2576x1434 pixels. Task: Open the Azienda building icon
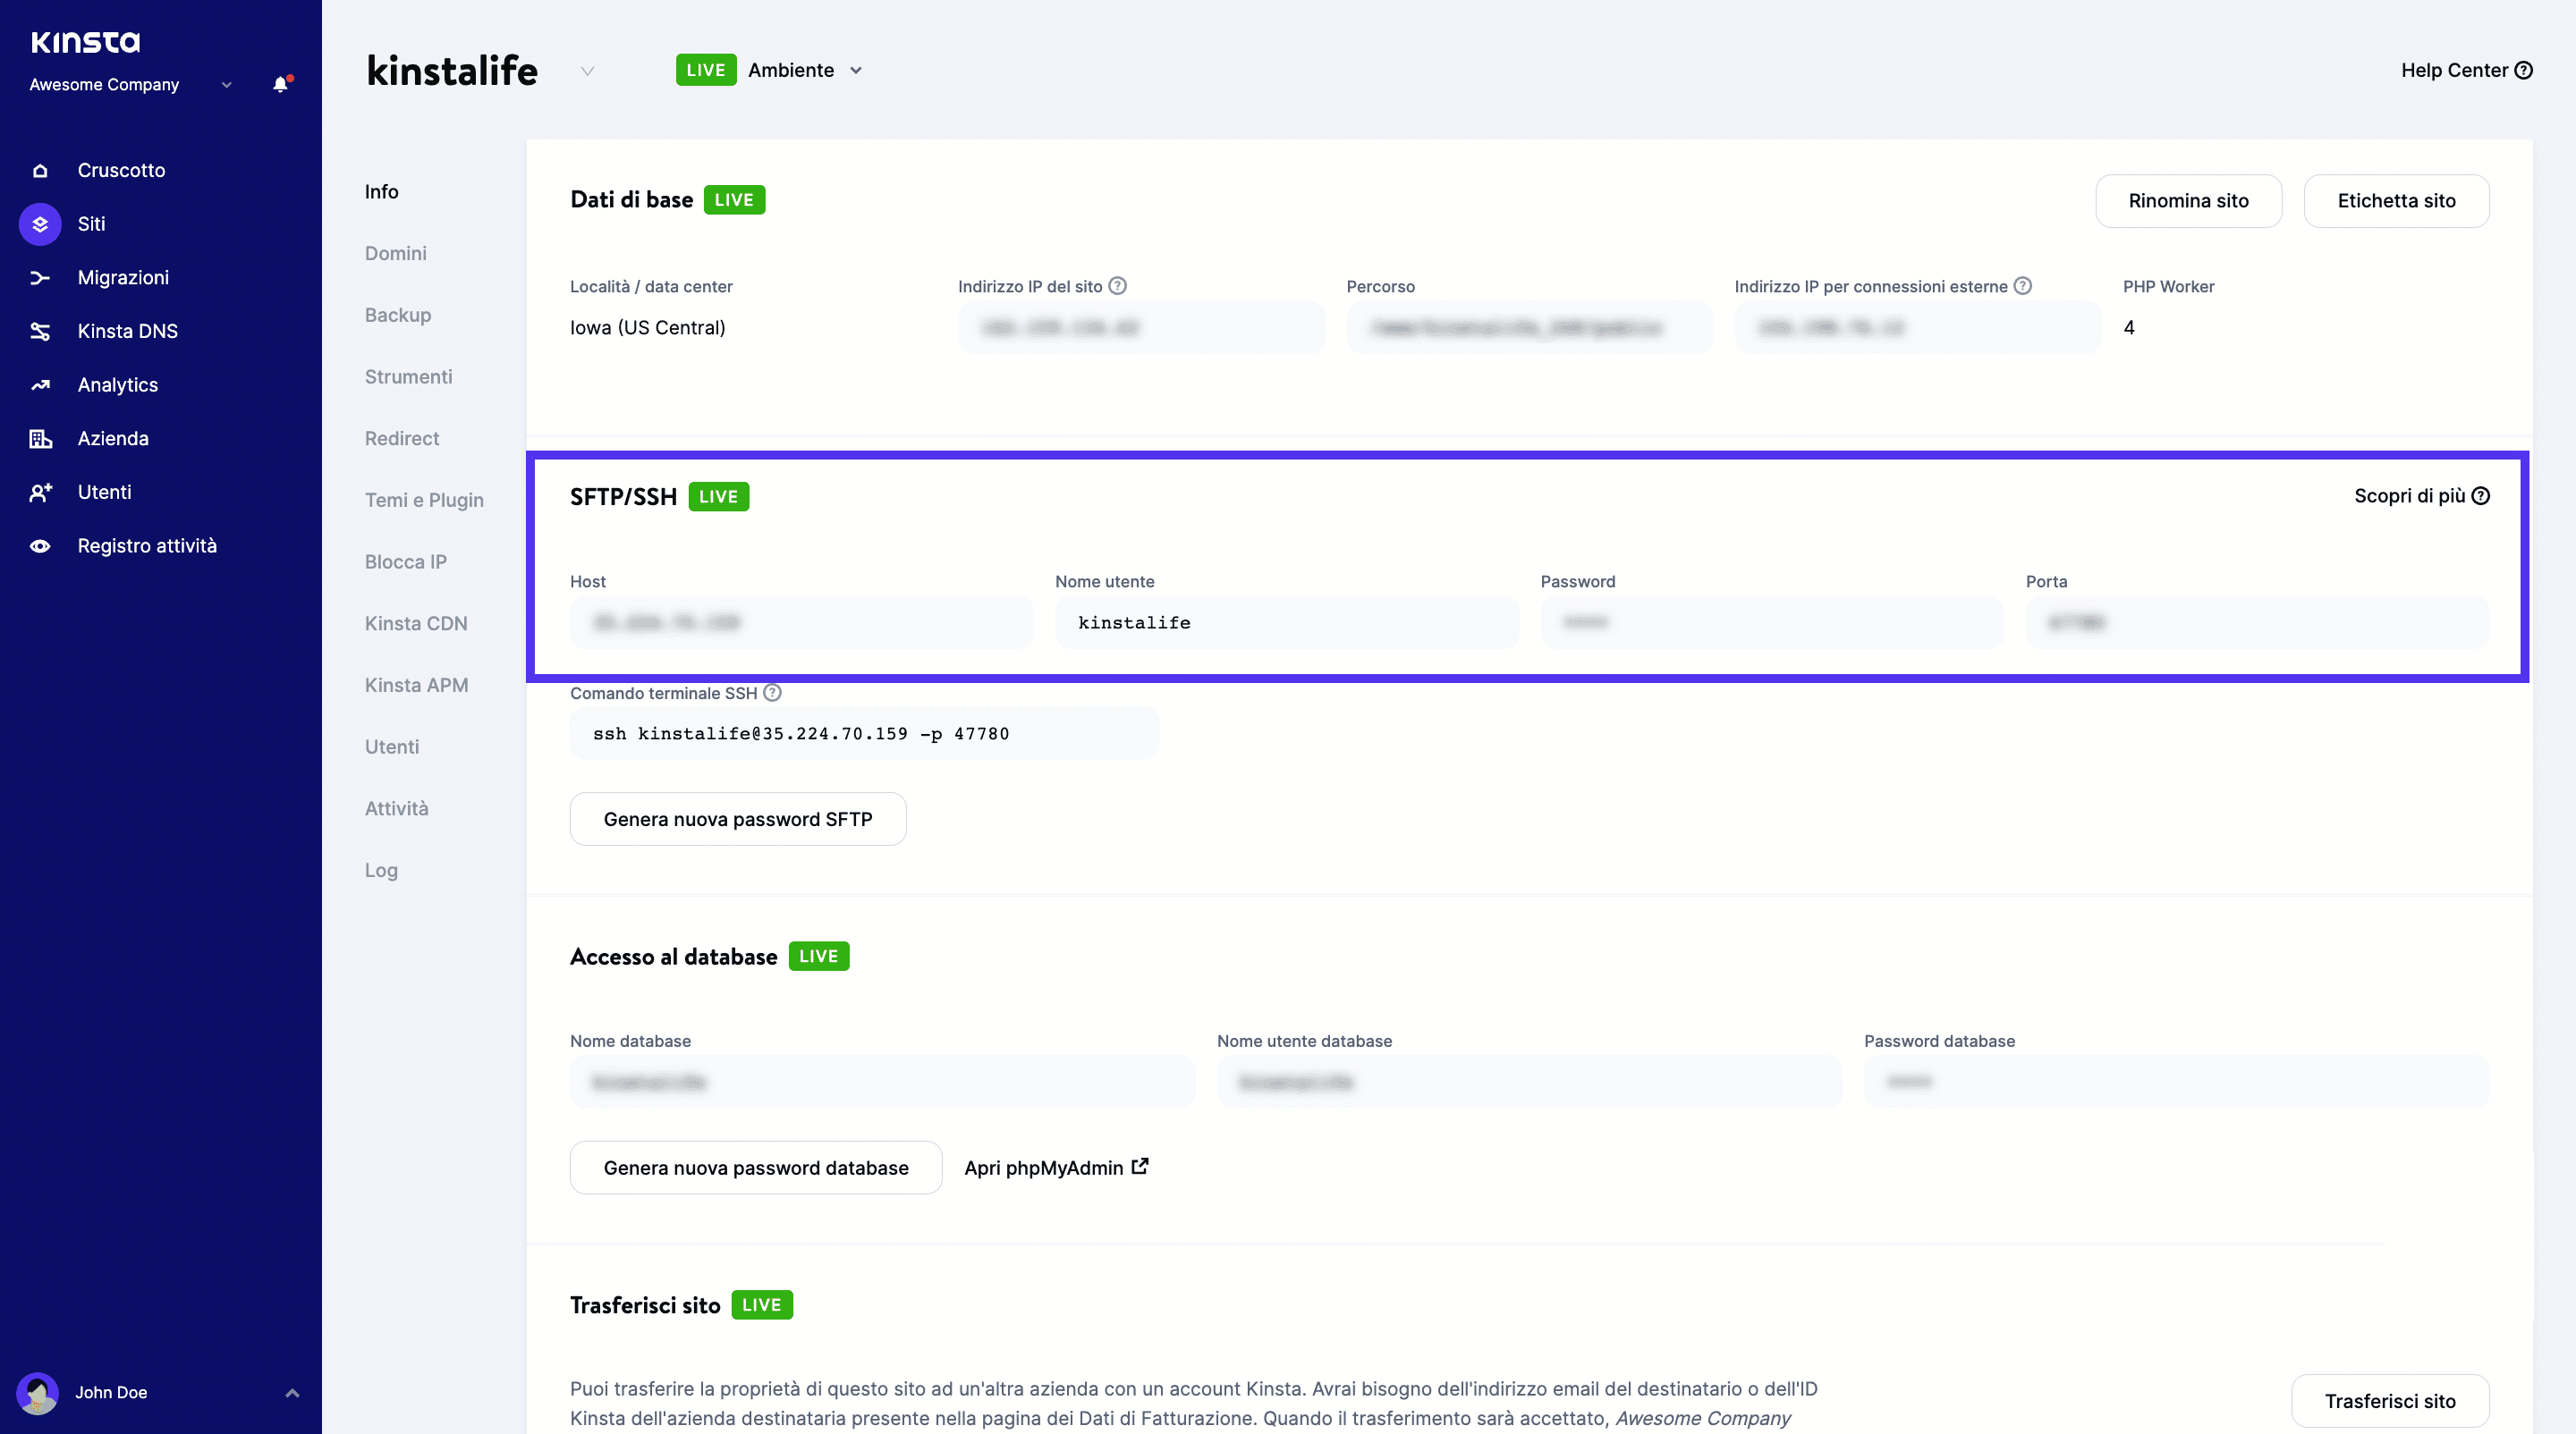click(40, 438)
